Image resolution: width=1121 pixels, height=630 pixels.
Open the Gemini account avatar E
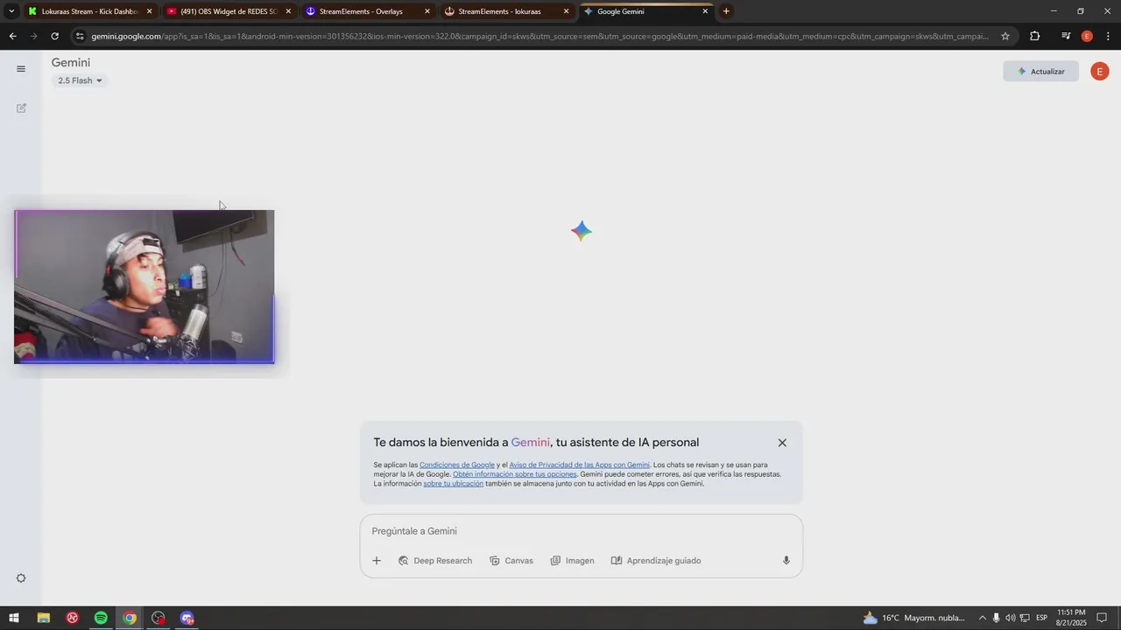coord(1100,72)
